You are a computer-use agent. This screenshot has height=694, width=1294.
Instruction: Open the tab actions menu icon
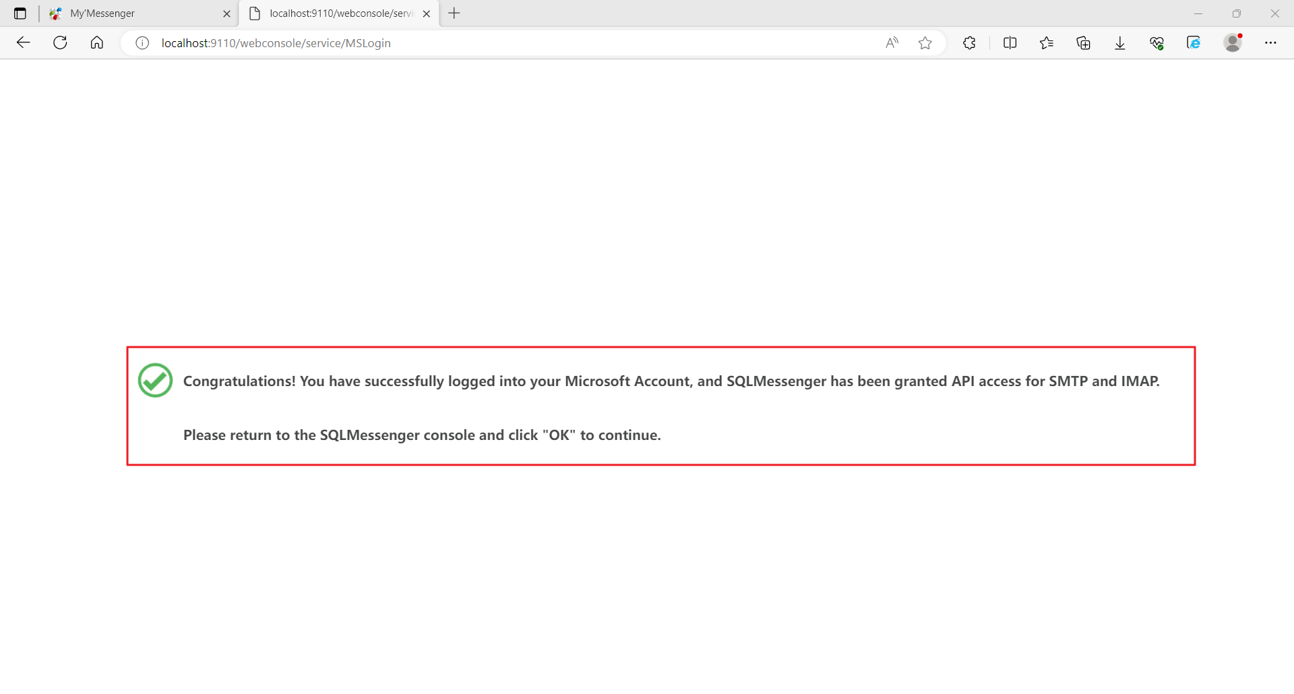(20, 13)
